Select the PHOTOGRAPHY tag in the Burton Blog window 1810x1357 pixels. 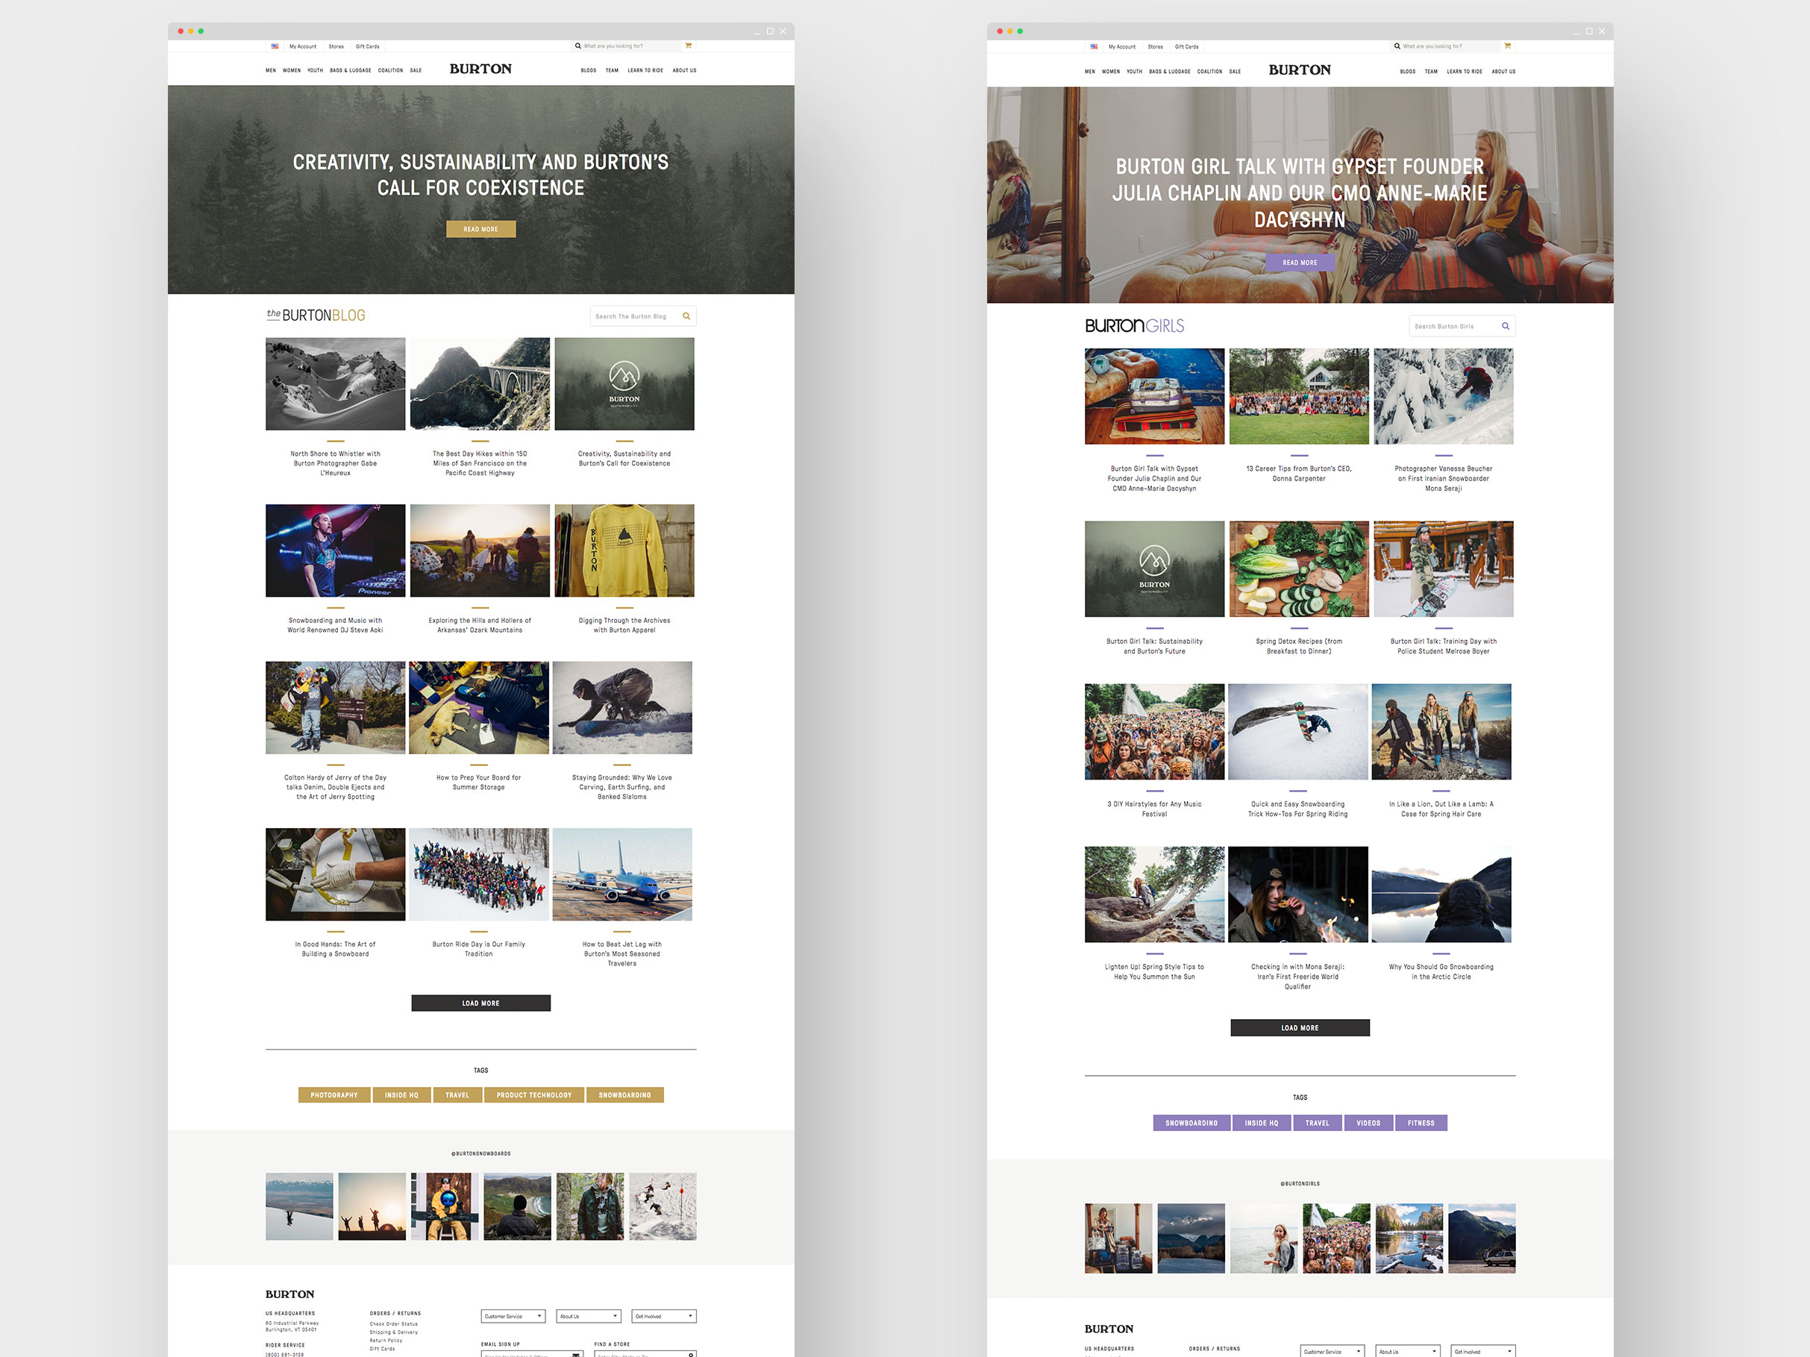[x=333, y=1094]
